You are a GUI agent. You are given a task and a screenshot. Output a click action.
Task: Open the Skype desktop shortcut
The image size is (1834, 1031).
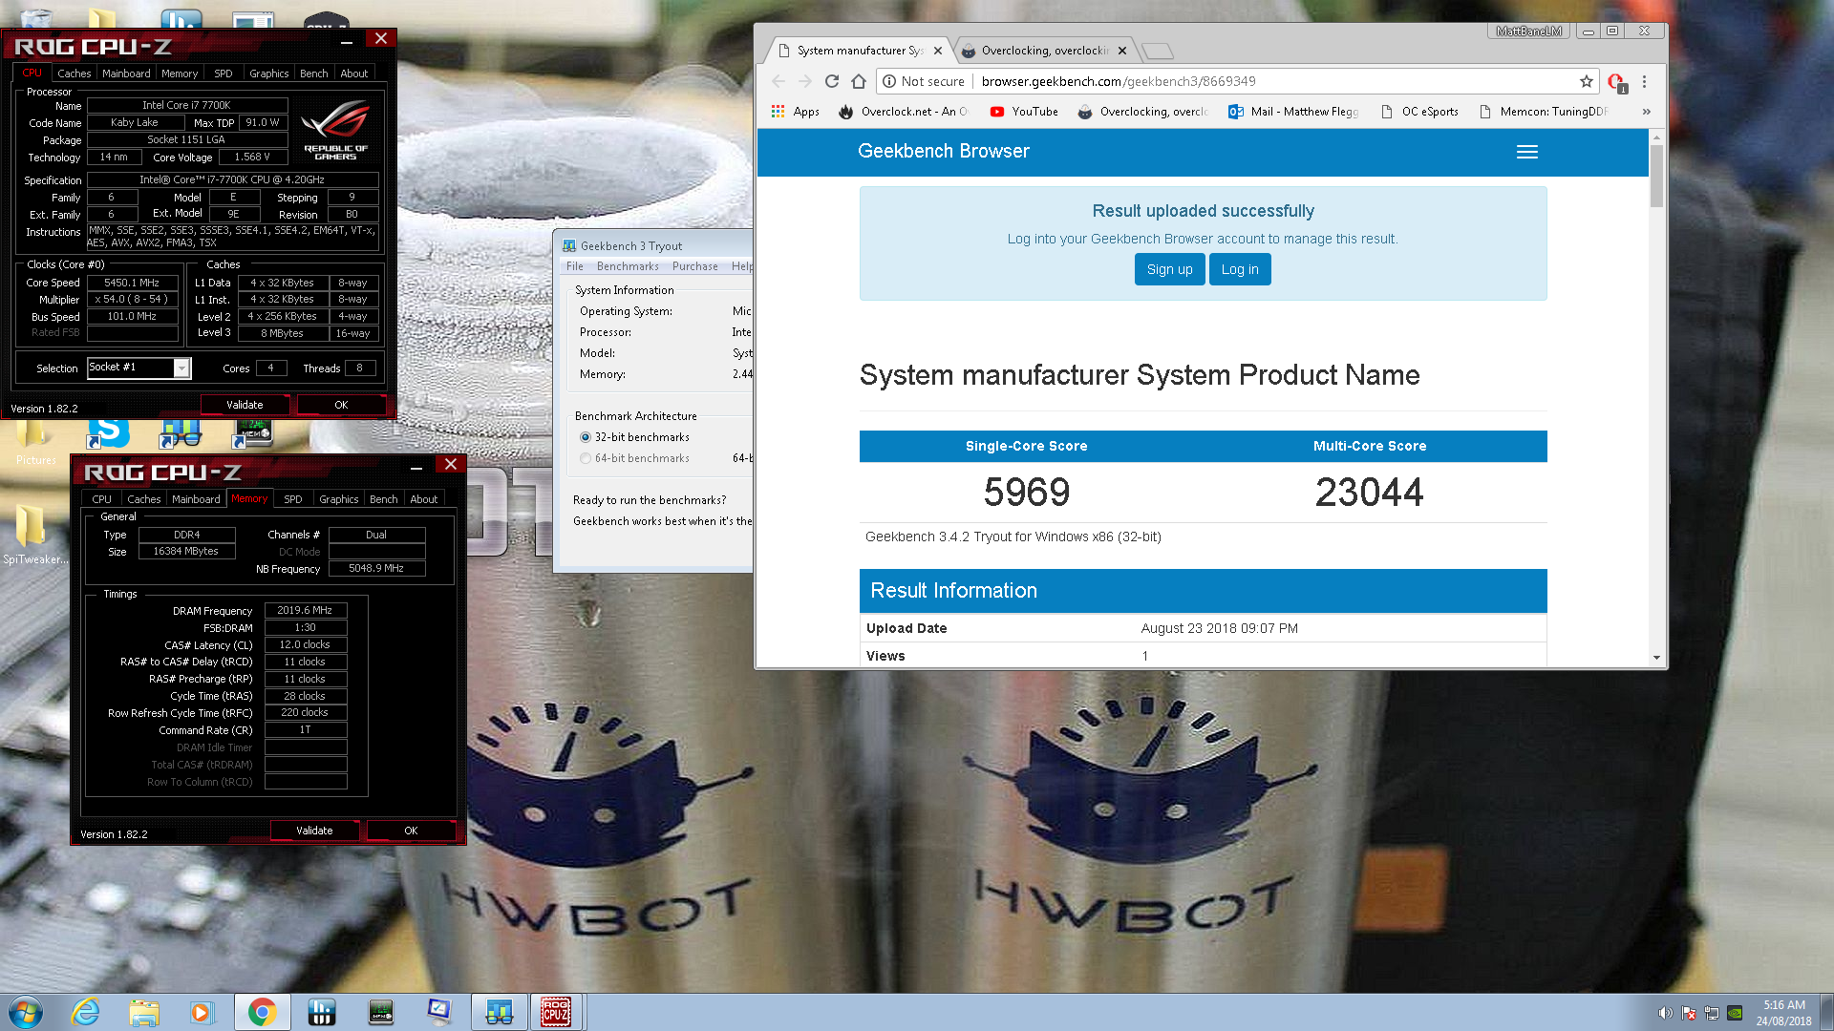(x=109, y=432)
